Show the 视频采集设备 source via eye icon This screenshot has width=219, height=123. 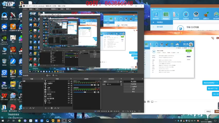[69, 92]
